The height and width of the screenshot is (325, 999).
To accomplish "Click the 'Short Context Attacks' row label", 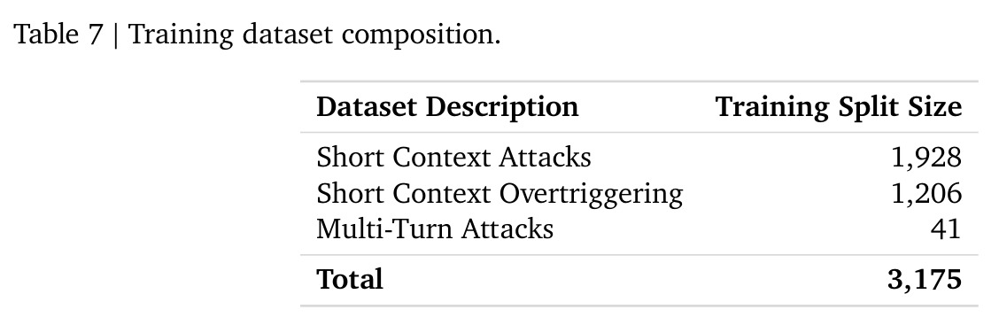I will 453,158.
